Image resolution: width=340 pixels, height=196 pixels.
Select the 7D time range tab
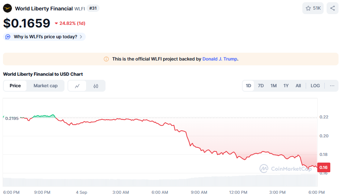(x=261, y=86)
